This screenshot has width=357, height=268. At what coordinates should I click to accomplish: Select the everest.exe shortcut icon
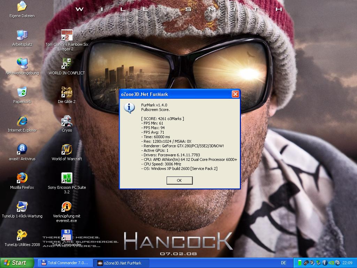tap(67, 212)
